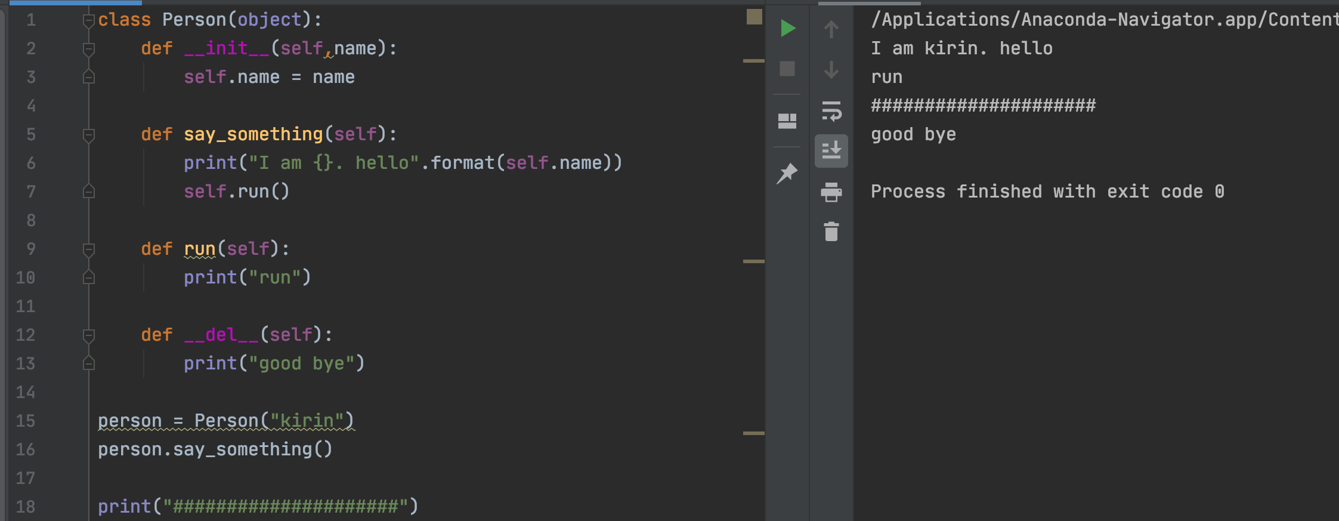Click the interpreter path line in console output

pyautogui.click(x=1105, y=20)
